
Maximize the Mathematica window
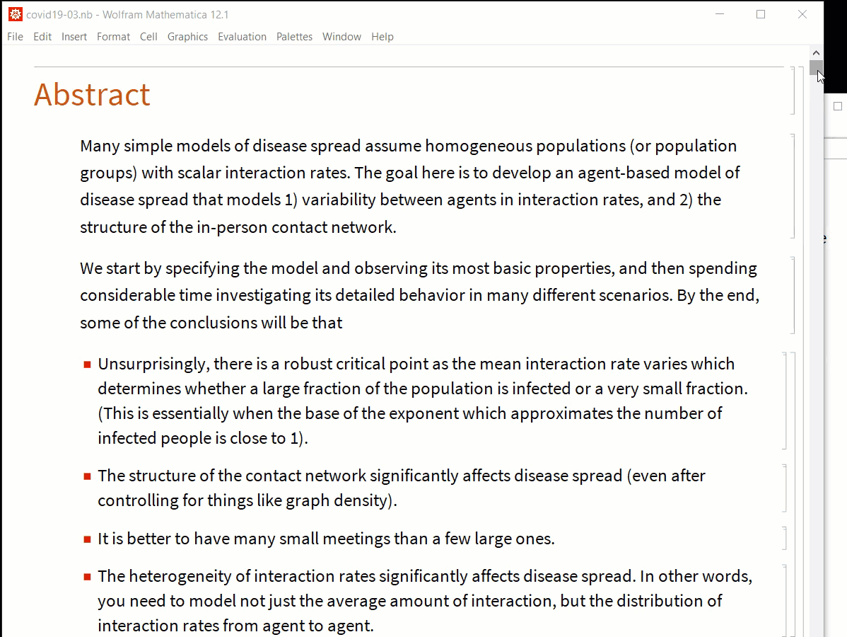point(761,15)
